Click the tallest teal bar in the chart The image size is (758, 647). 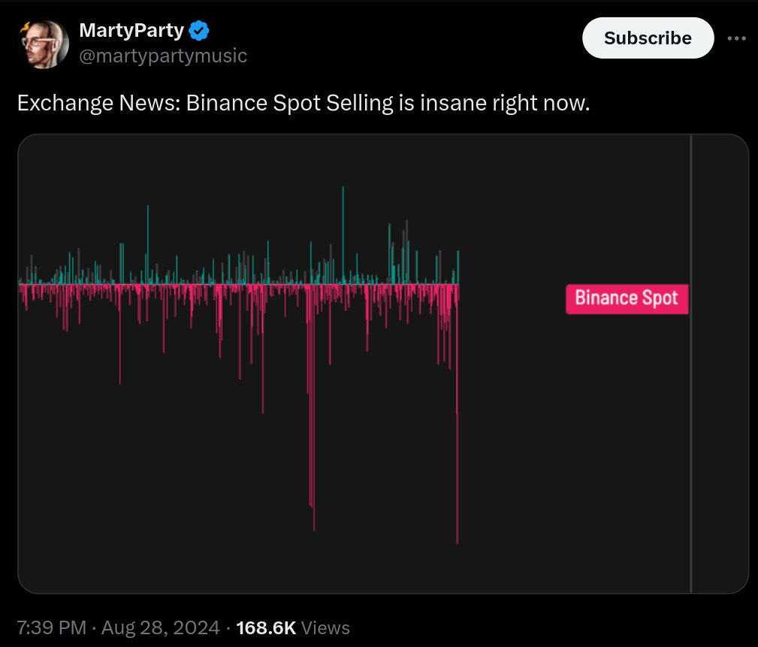coord(343,225)
